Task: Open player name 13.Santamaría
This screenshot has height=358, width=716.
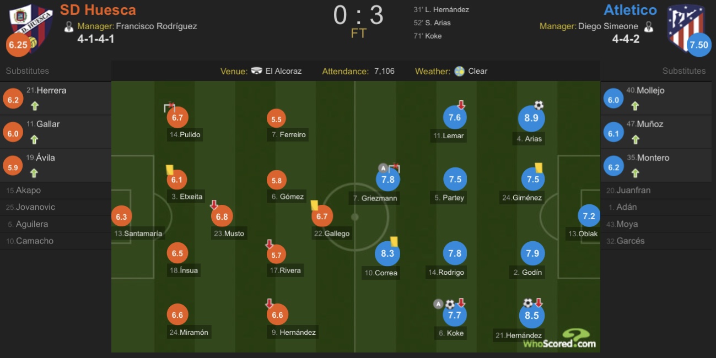Action: click(138, 234)
